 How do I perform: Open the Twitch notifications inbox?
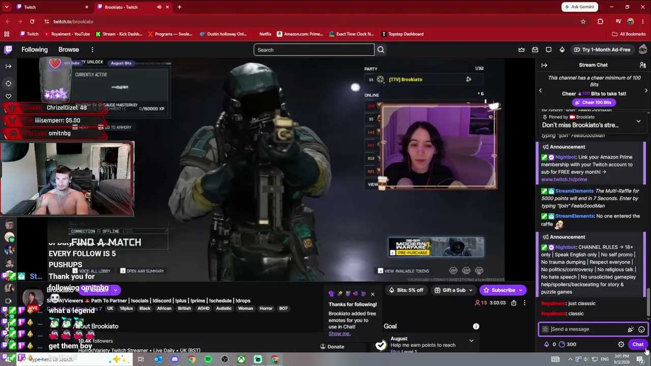tap(535, 50)
